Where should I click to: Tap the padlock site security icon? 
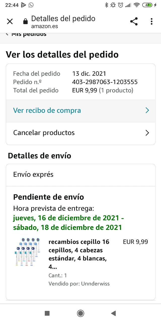(25, 22)
